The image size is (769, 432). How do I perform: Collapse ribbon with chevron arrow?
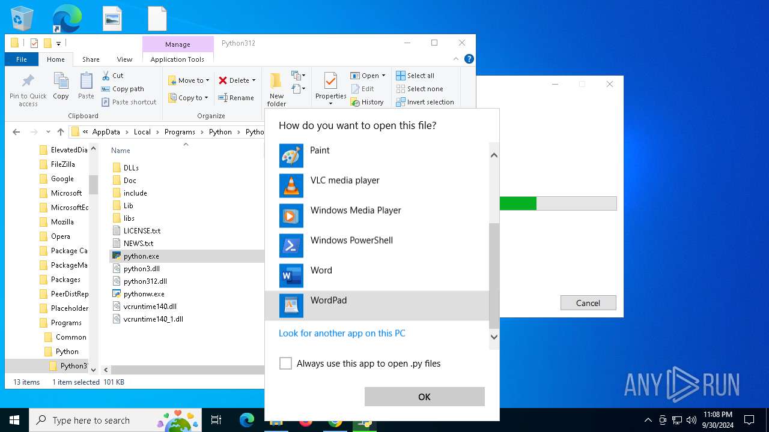456,59
